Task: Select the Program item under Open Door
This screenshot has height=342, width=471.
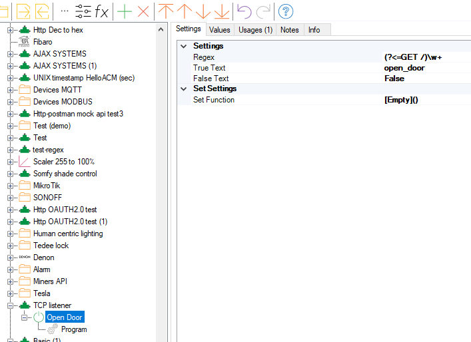Action: pos(73,329)
